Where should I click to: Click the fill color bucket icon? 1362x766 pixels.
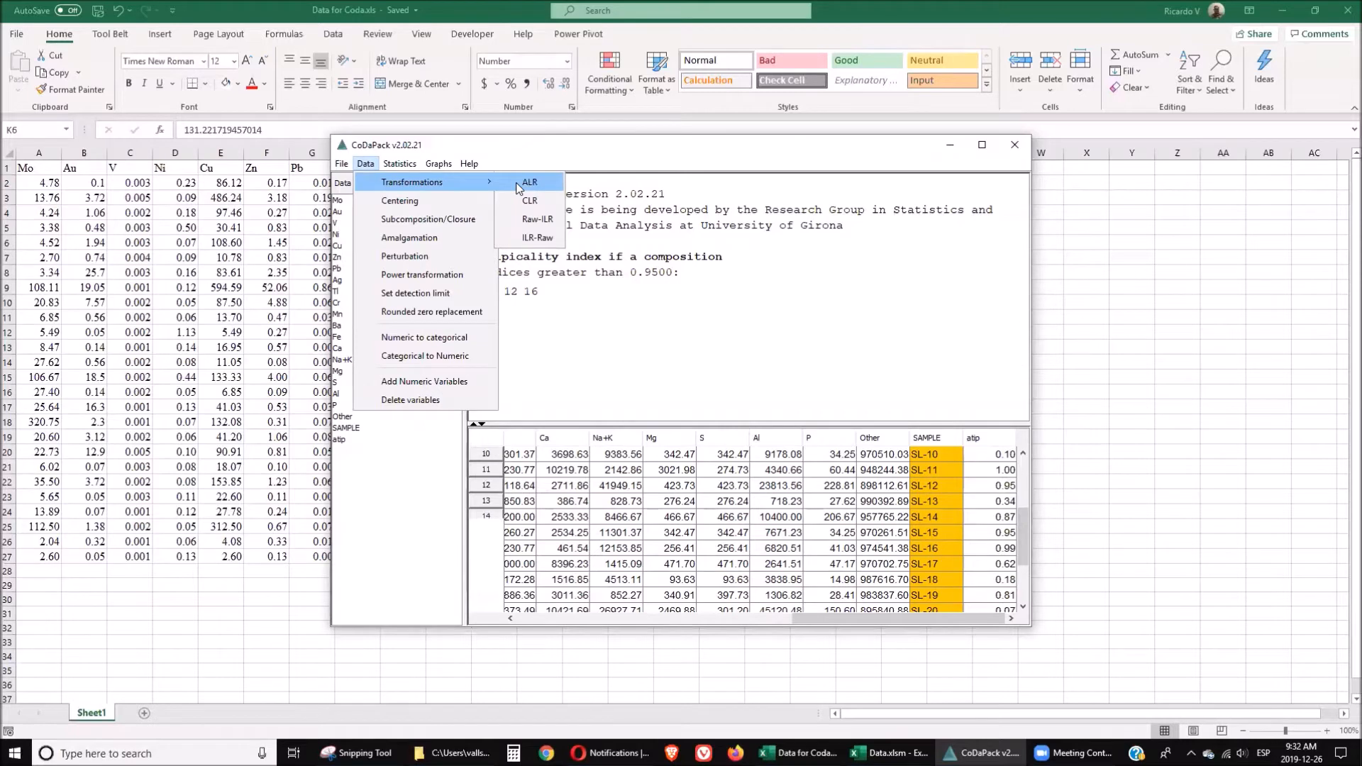click(226, 84)
